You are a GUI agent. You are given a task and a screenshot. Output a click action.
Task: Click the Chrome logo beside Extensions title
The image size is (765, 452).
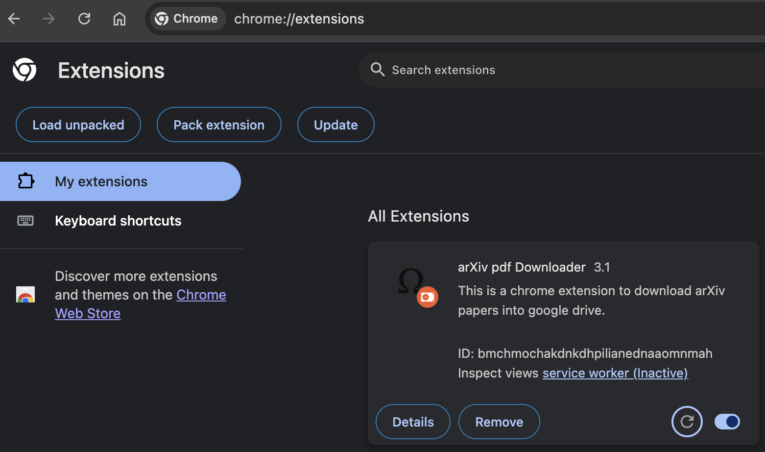[x=24, y=70]
